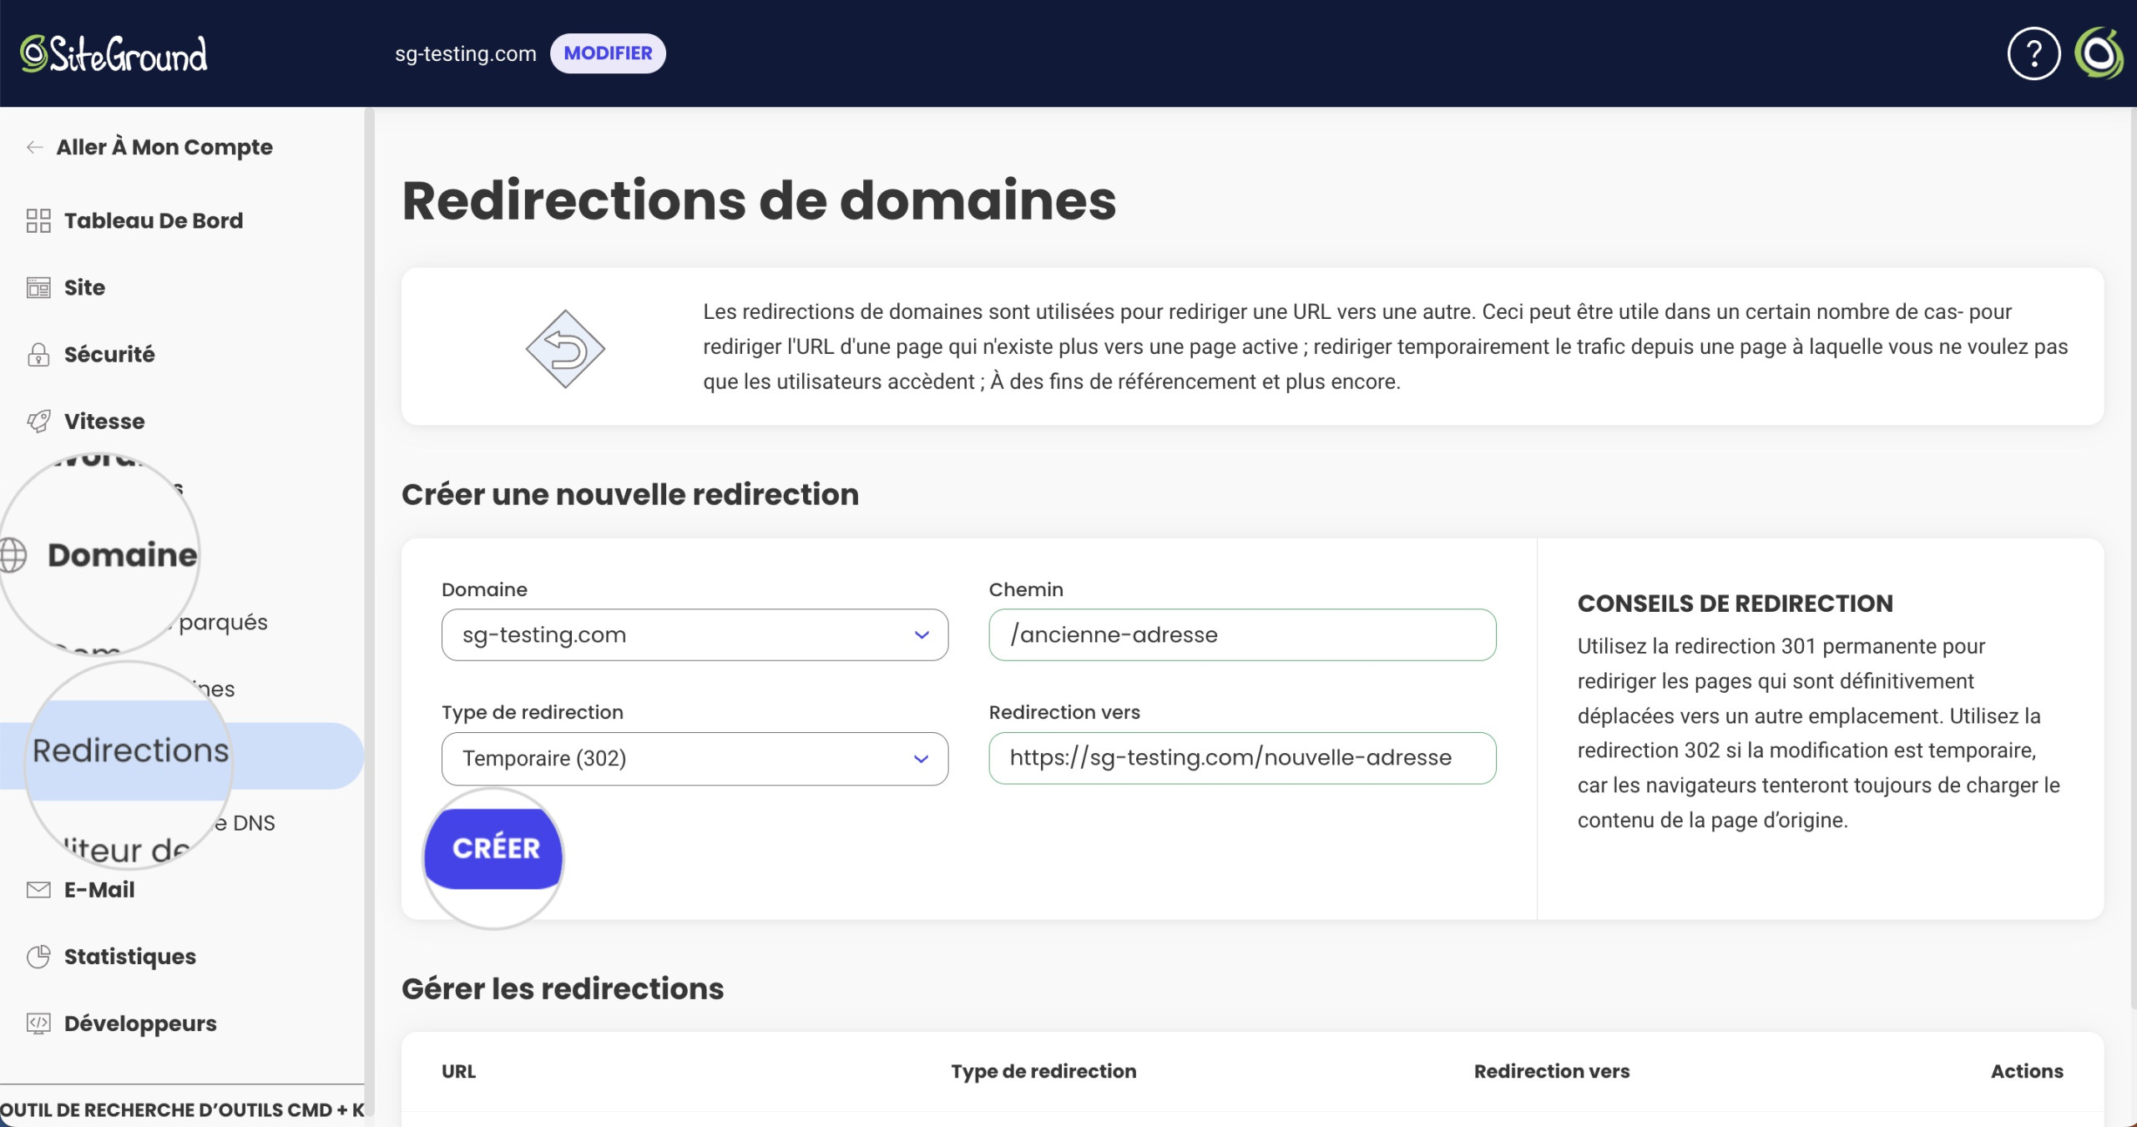Click the chevron beside Temporaire (302)

click(x=922, y=759)
